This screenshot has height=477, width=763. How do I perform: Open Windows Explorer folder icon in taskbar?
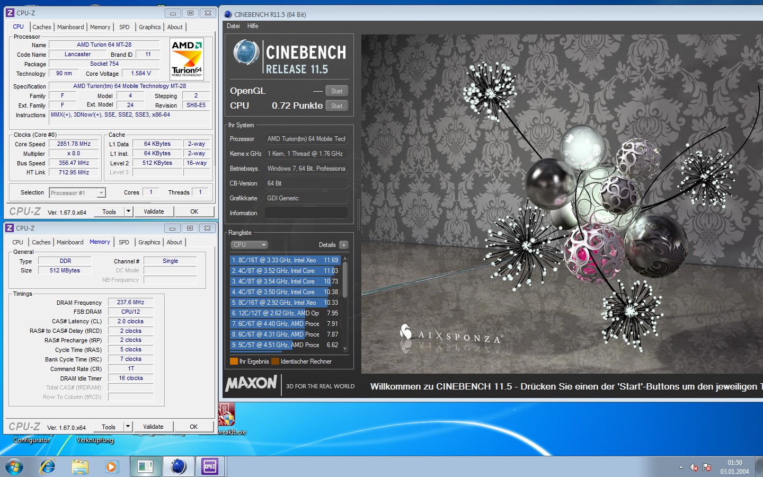[x=80, y=466]
